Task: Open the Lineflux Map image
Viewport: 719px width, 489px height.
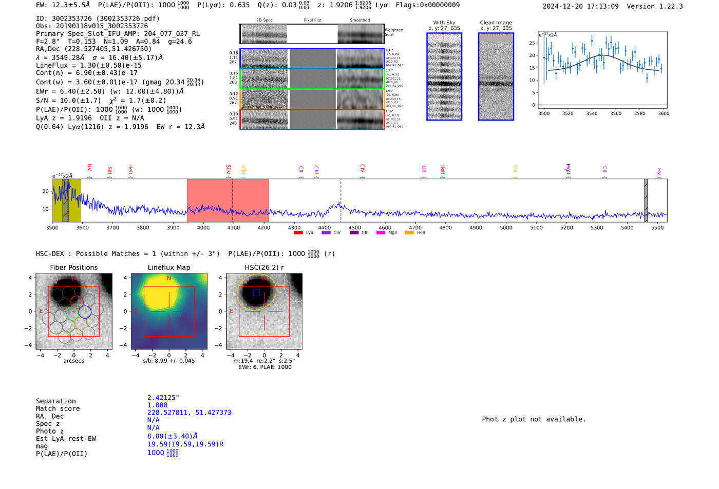Action: [x=169, y=311]
